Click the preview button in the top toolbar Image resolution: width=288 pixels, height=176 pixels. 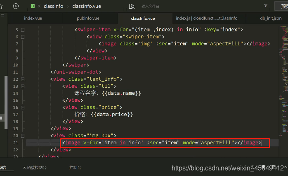(x=282, y=6)
